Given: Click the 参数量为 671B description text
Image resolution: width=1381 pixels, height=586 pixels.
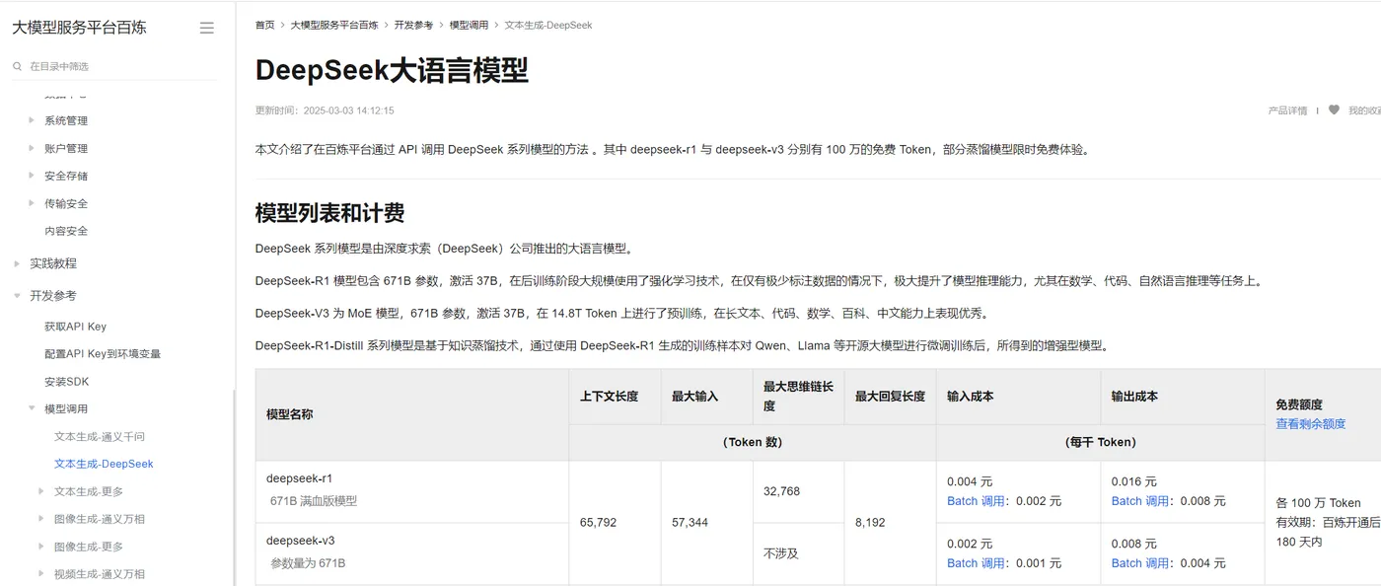Looking at the screenshot, I should pos(308,563).
